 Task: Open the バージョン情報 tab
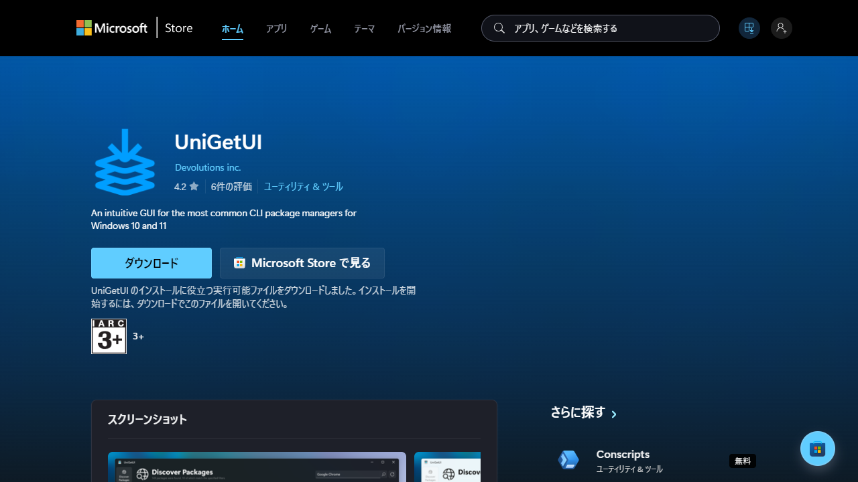click(424, 29)
